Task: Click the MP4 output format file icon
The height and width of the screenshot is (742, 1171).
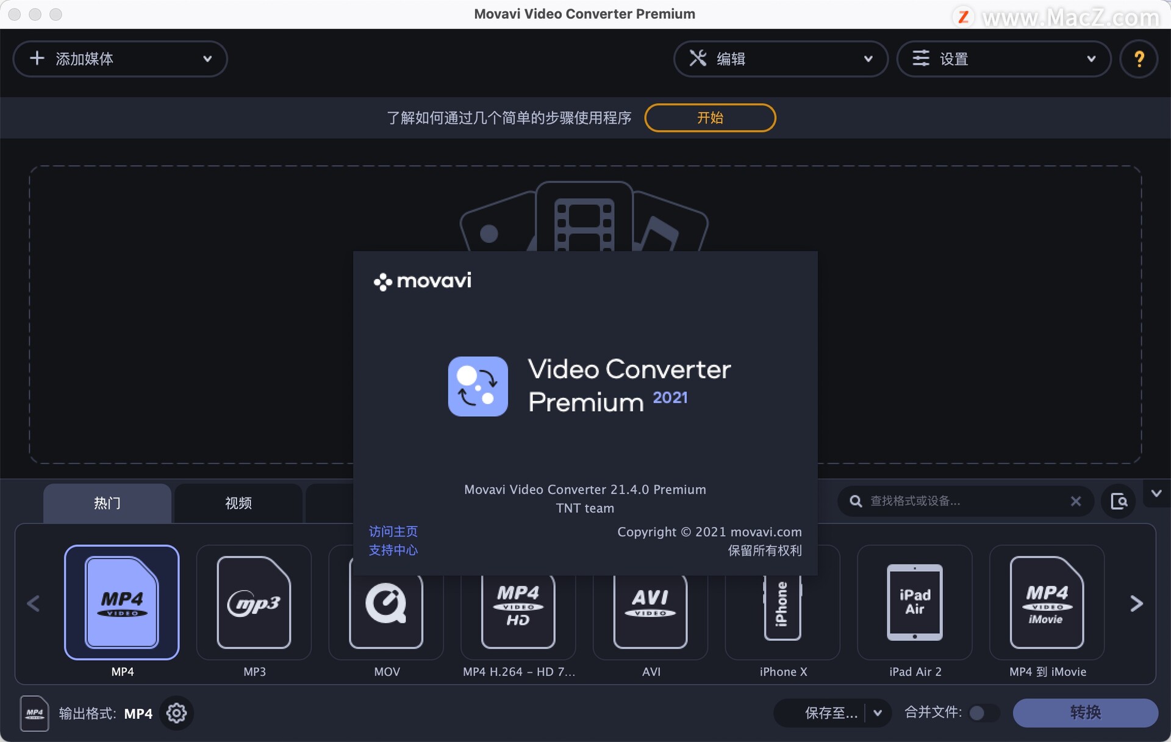Action: pyautogui.click(x=34, y=713)
